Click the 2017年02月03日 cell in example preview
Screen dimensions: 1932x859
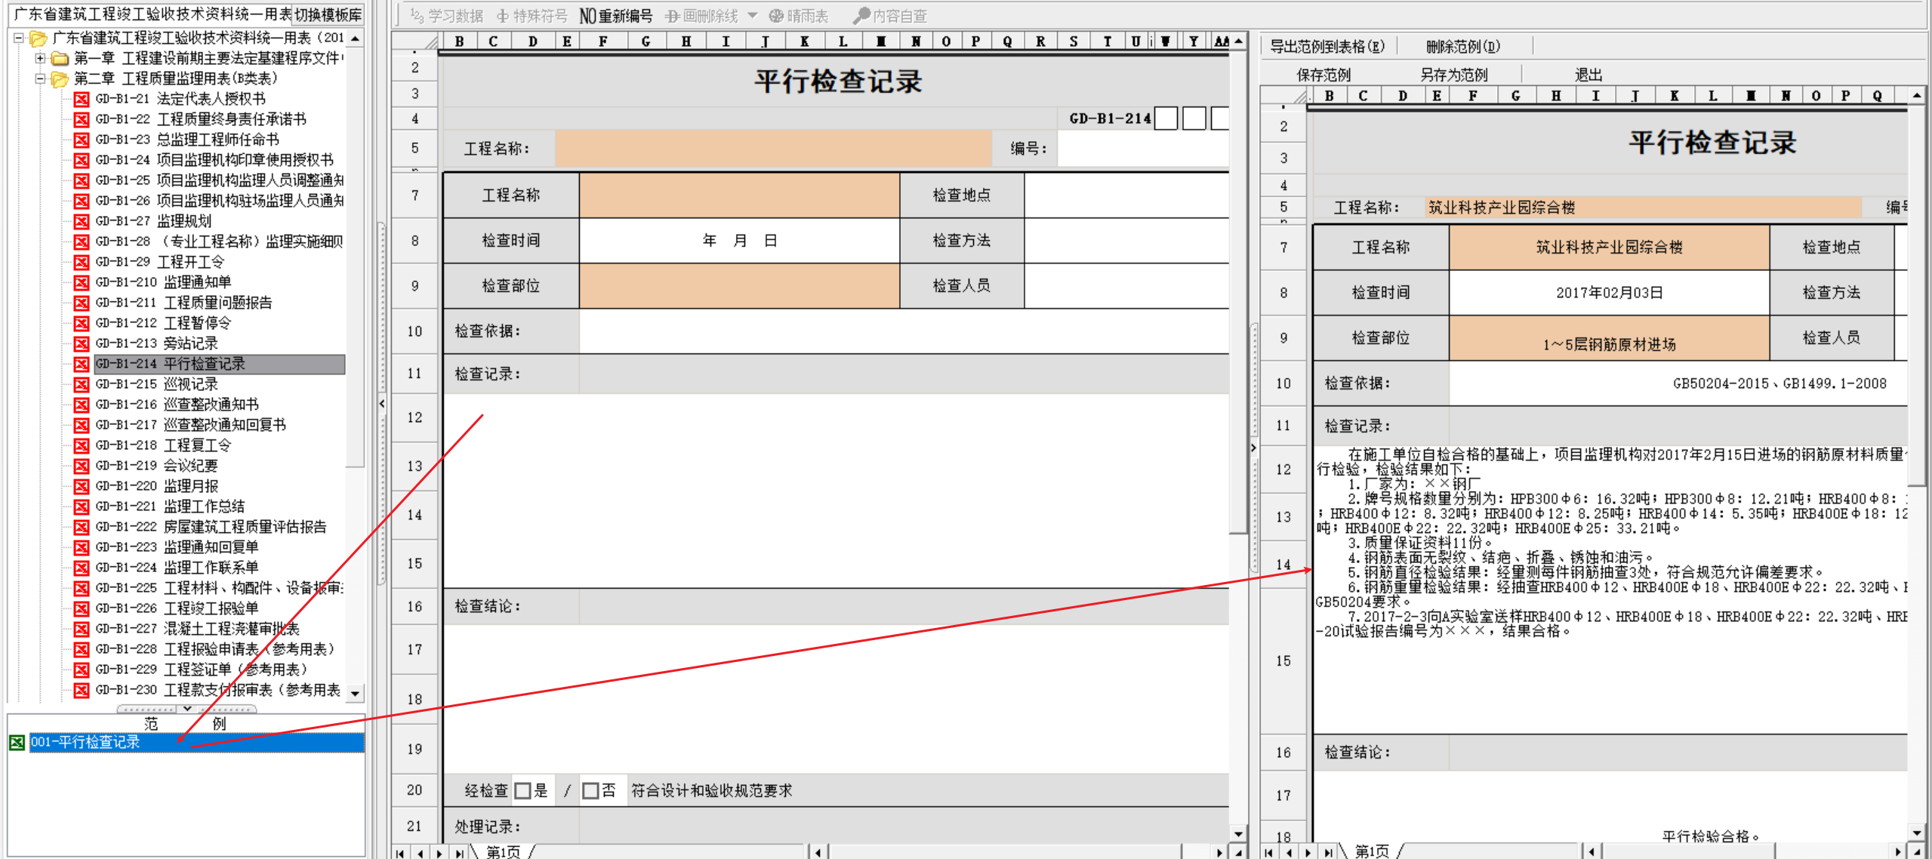(1609, 293)
